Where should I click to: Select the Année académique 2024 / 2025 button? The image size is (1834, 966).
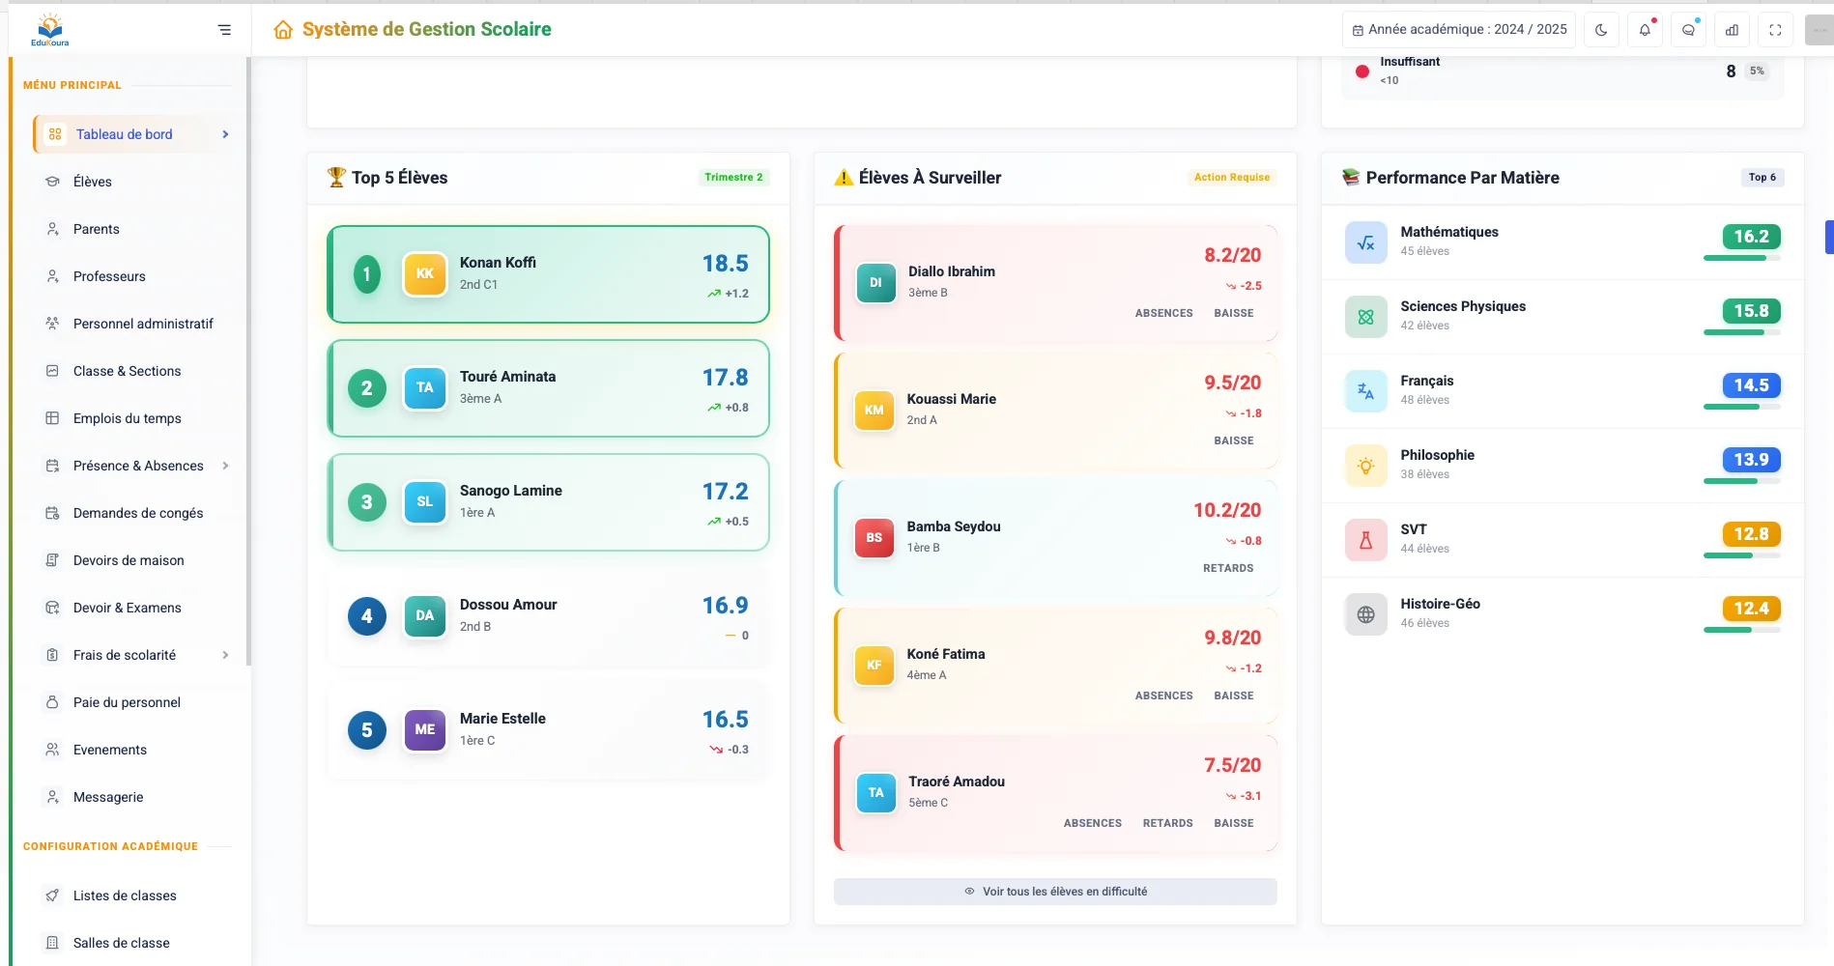(x=1459, y=30)
